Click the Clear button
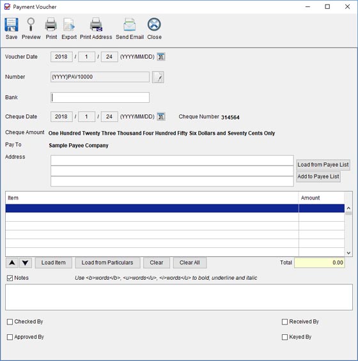The image size is (358, 361). pyautogui.click(x=157, y=263)
